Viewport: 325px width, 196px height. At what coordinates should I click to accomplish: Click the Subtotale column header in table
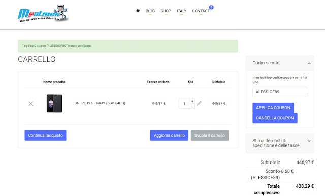coord(218,82)
